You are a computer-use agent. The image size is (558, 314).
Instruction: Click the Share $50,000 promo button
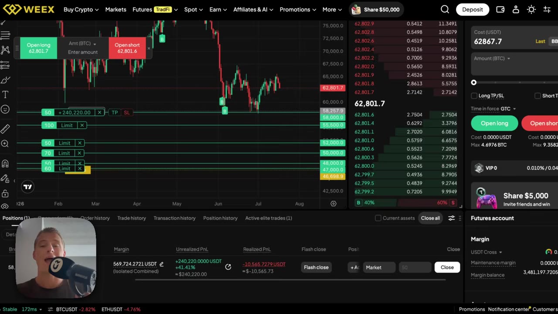(376, 9)
